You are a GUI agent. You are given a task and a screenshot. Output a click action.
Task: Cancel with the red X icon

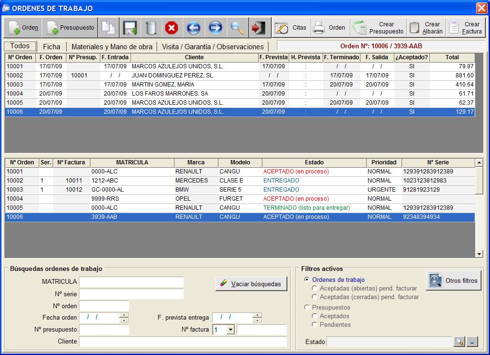coord(172,28)
